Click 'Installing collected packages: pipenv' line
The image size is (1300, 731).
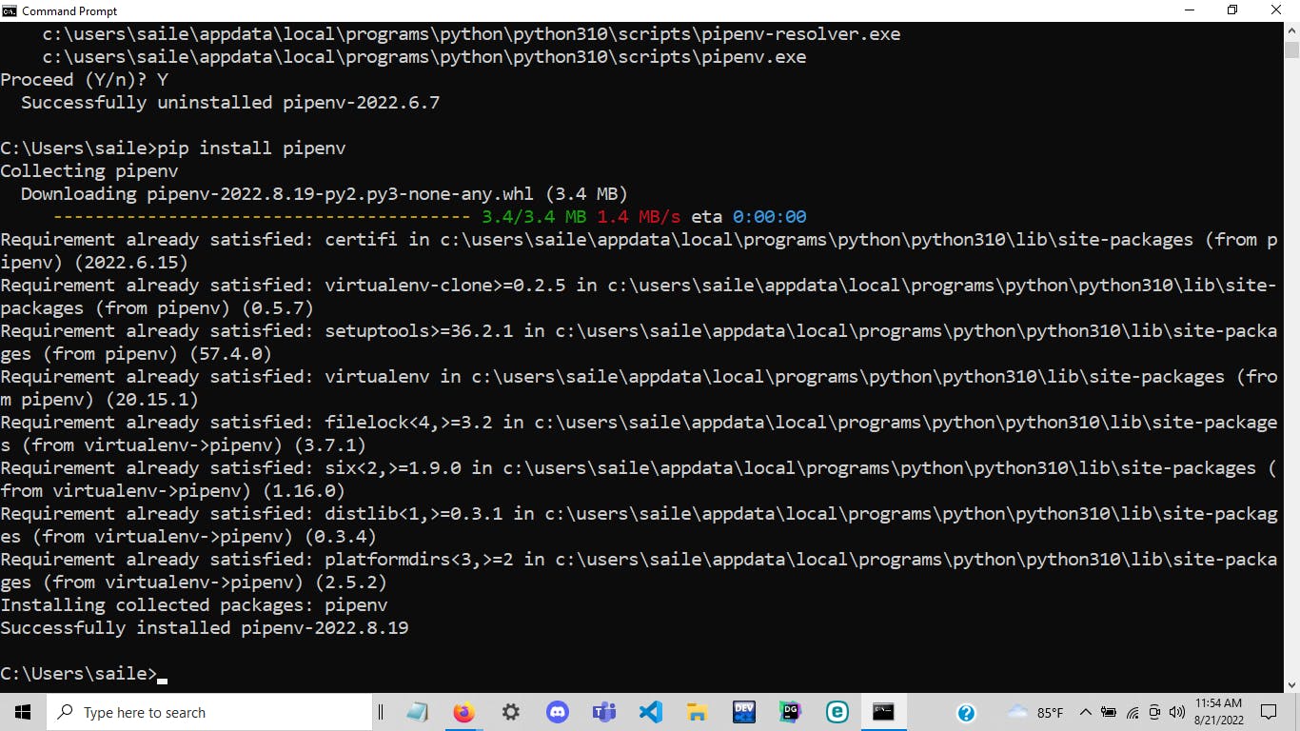tap(194, 605)
